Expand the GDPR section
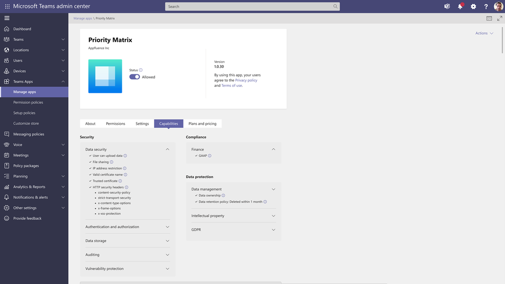The width and height of the screenshot is (505, 284). [x=273, y=230]
